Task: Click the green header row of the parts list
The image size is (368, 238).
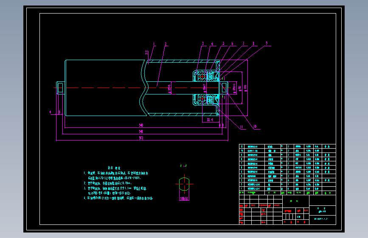Action: pos(287,193)
